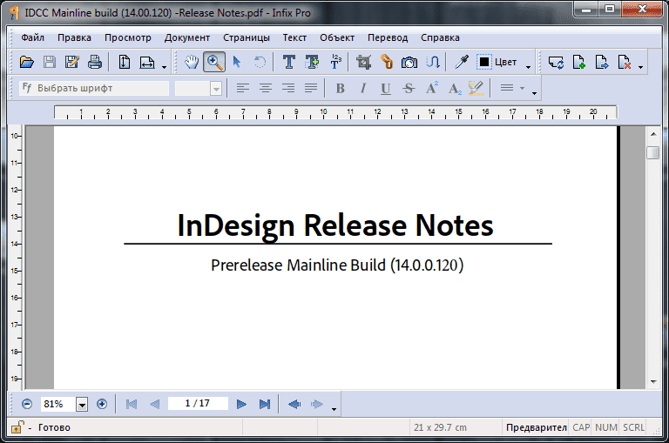The height and width of the screenshot is (443, 669).
Task: Open the Файл menu
Action: [x=33, y=37]
